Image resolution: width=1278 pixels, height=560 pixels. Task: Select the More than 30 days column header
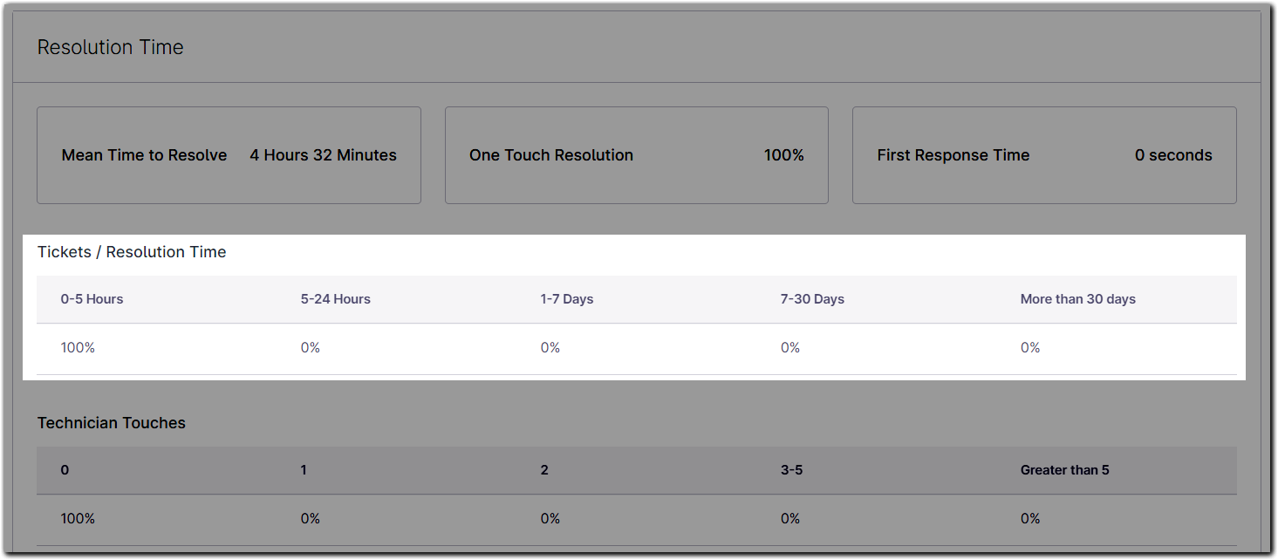[1078, 298]
